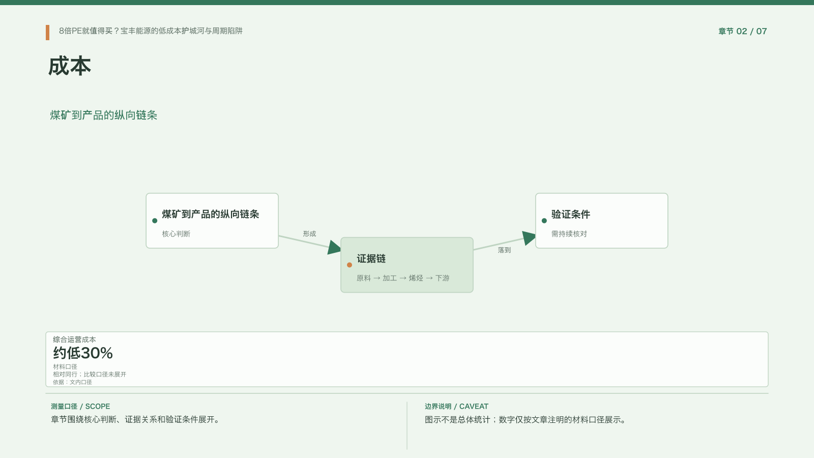Select the 章节围绕核心判断 scope sentence
The width and height of the screenshot is (814, 458).
click(136, 420)
